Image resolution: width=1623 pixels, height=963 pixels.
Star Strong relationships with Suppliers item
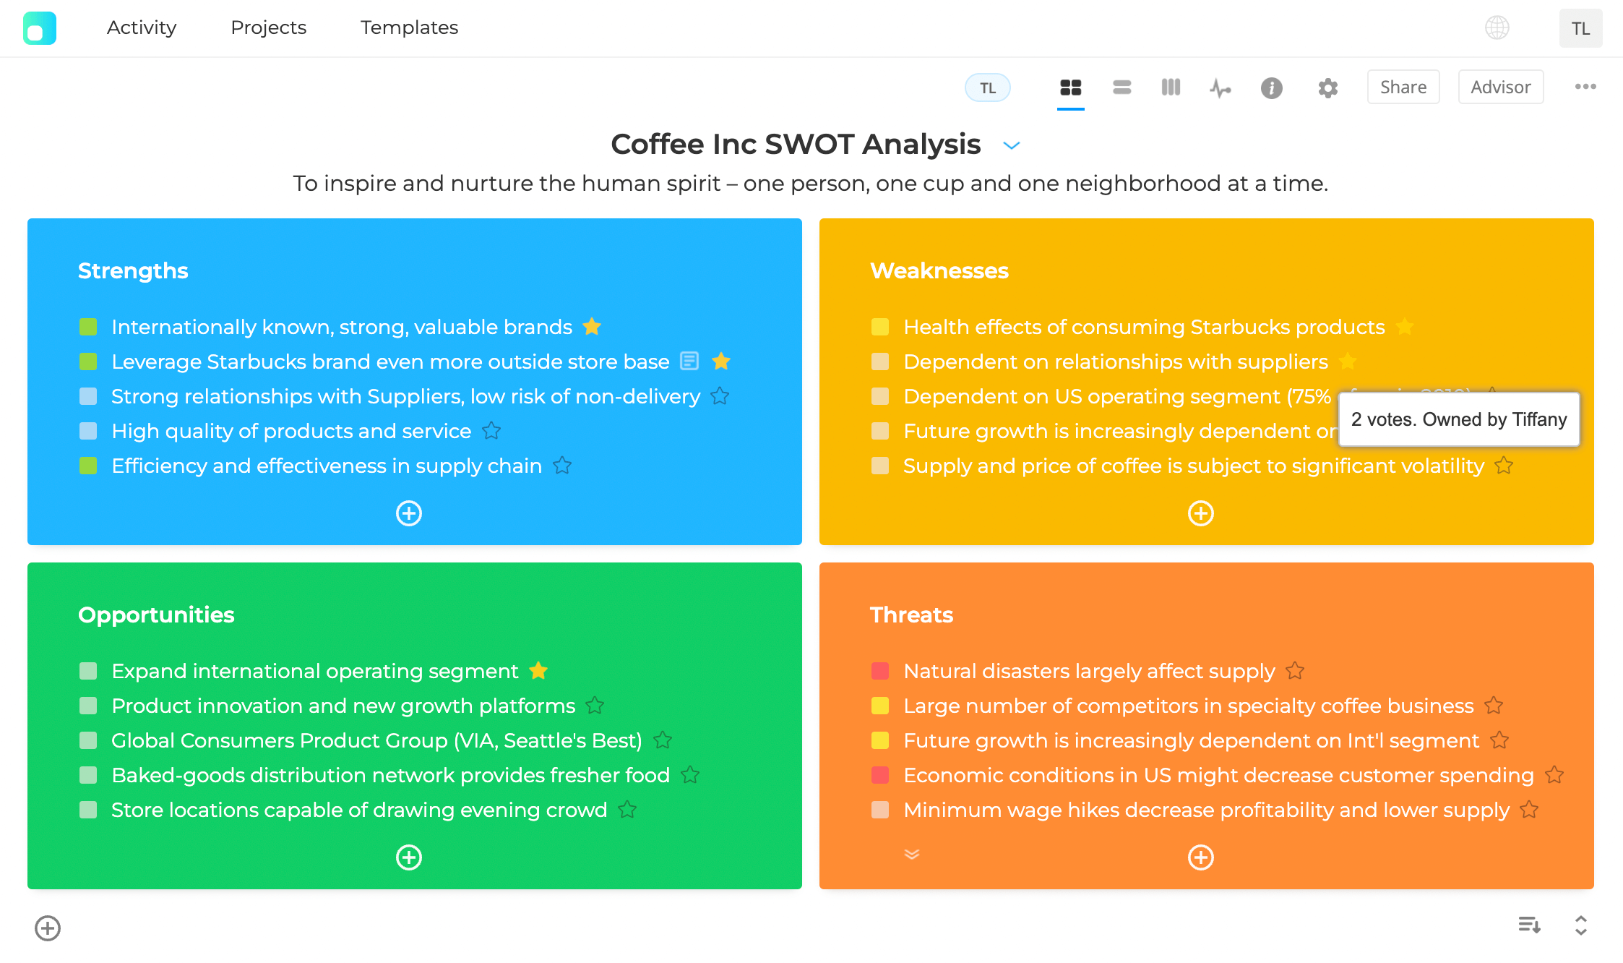(x=720, y=396)
